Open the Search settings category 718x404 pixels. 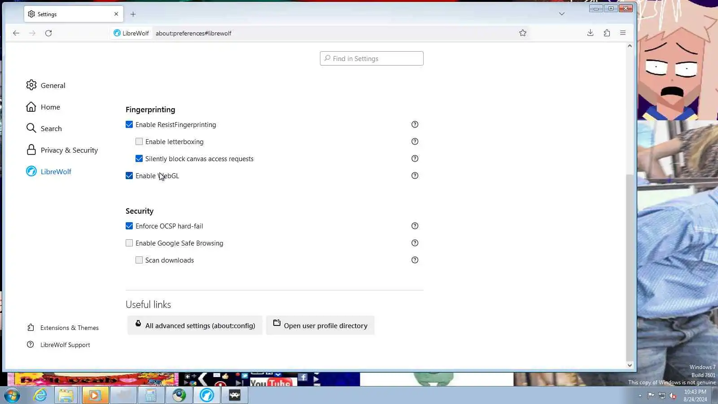(x=44, y=128)
